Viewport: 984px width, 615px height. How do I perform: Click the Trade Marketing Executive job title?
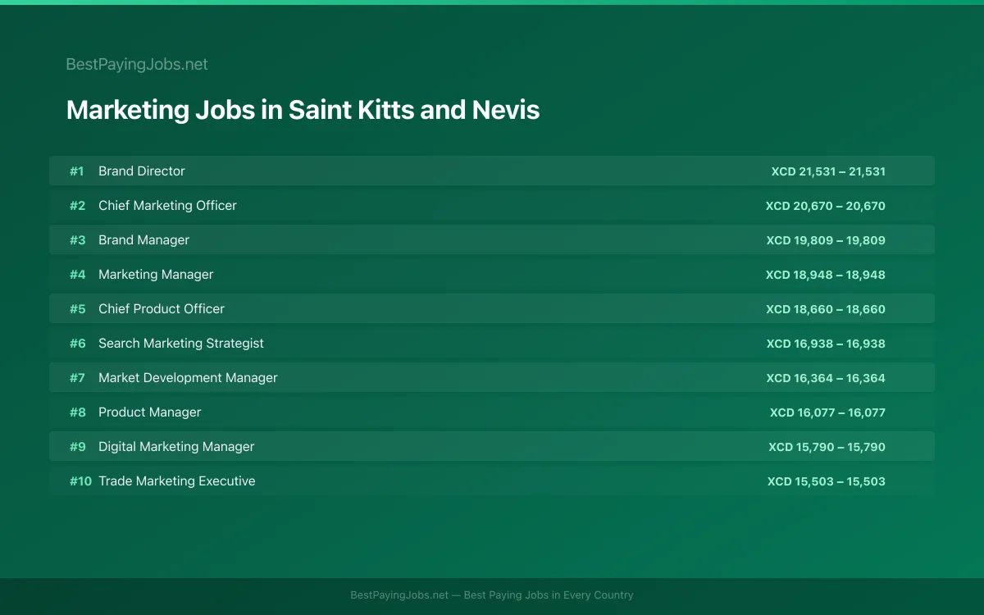coord(177,481)
